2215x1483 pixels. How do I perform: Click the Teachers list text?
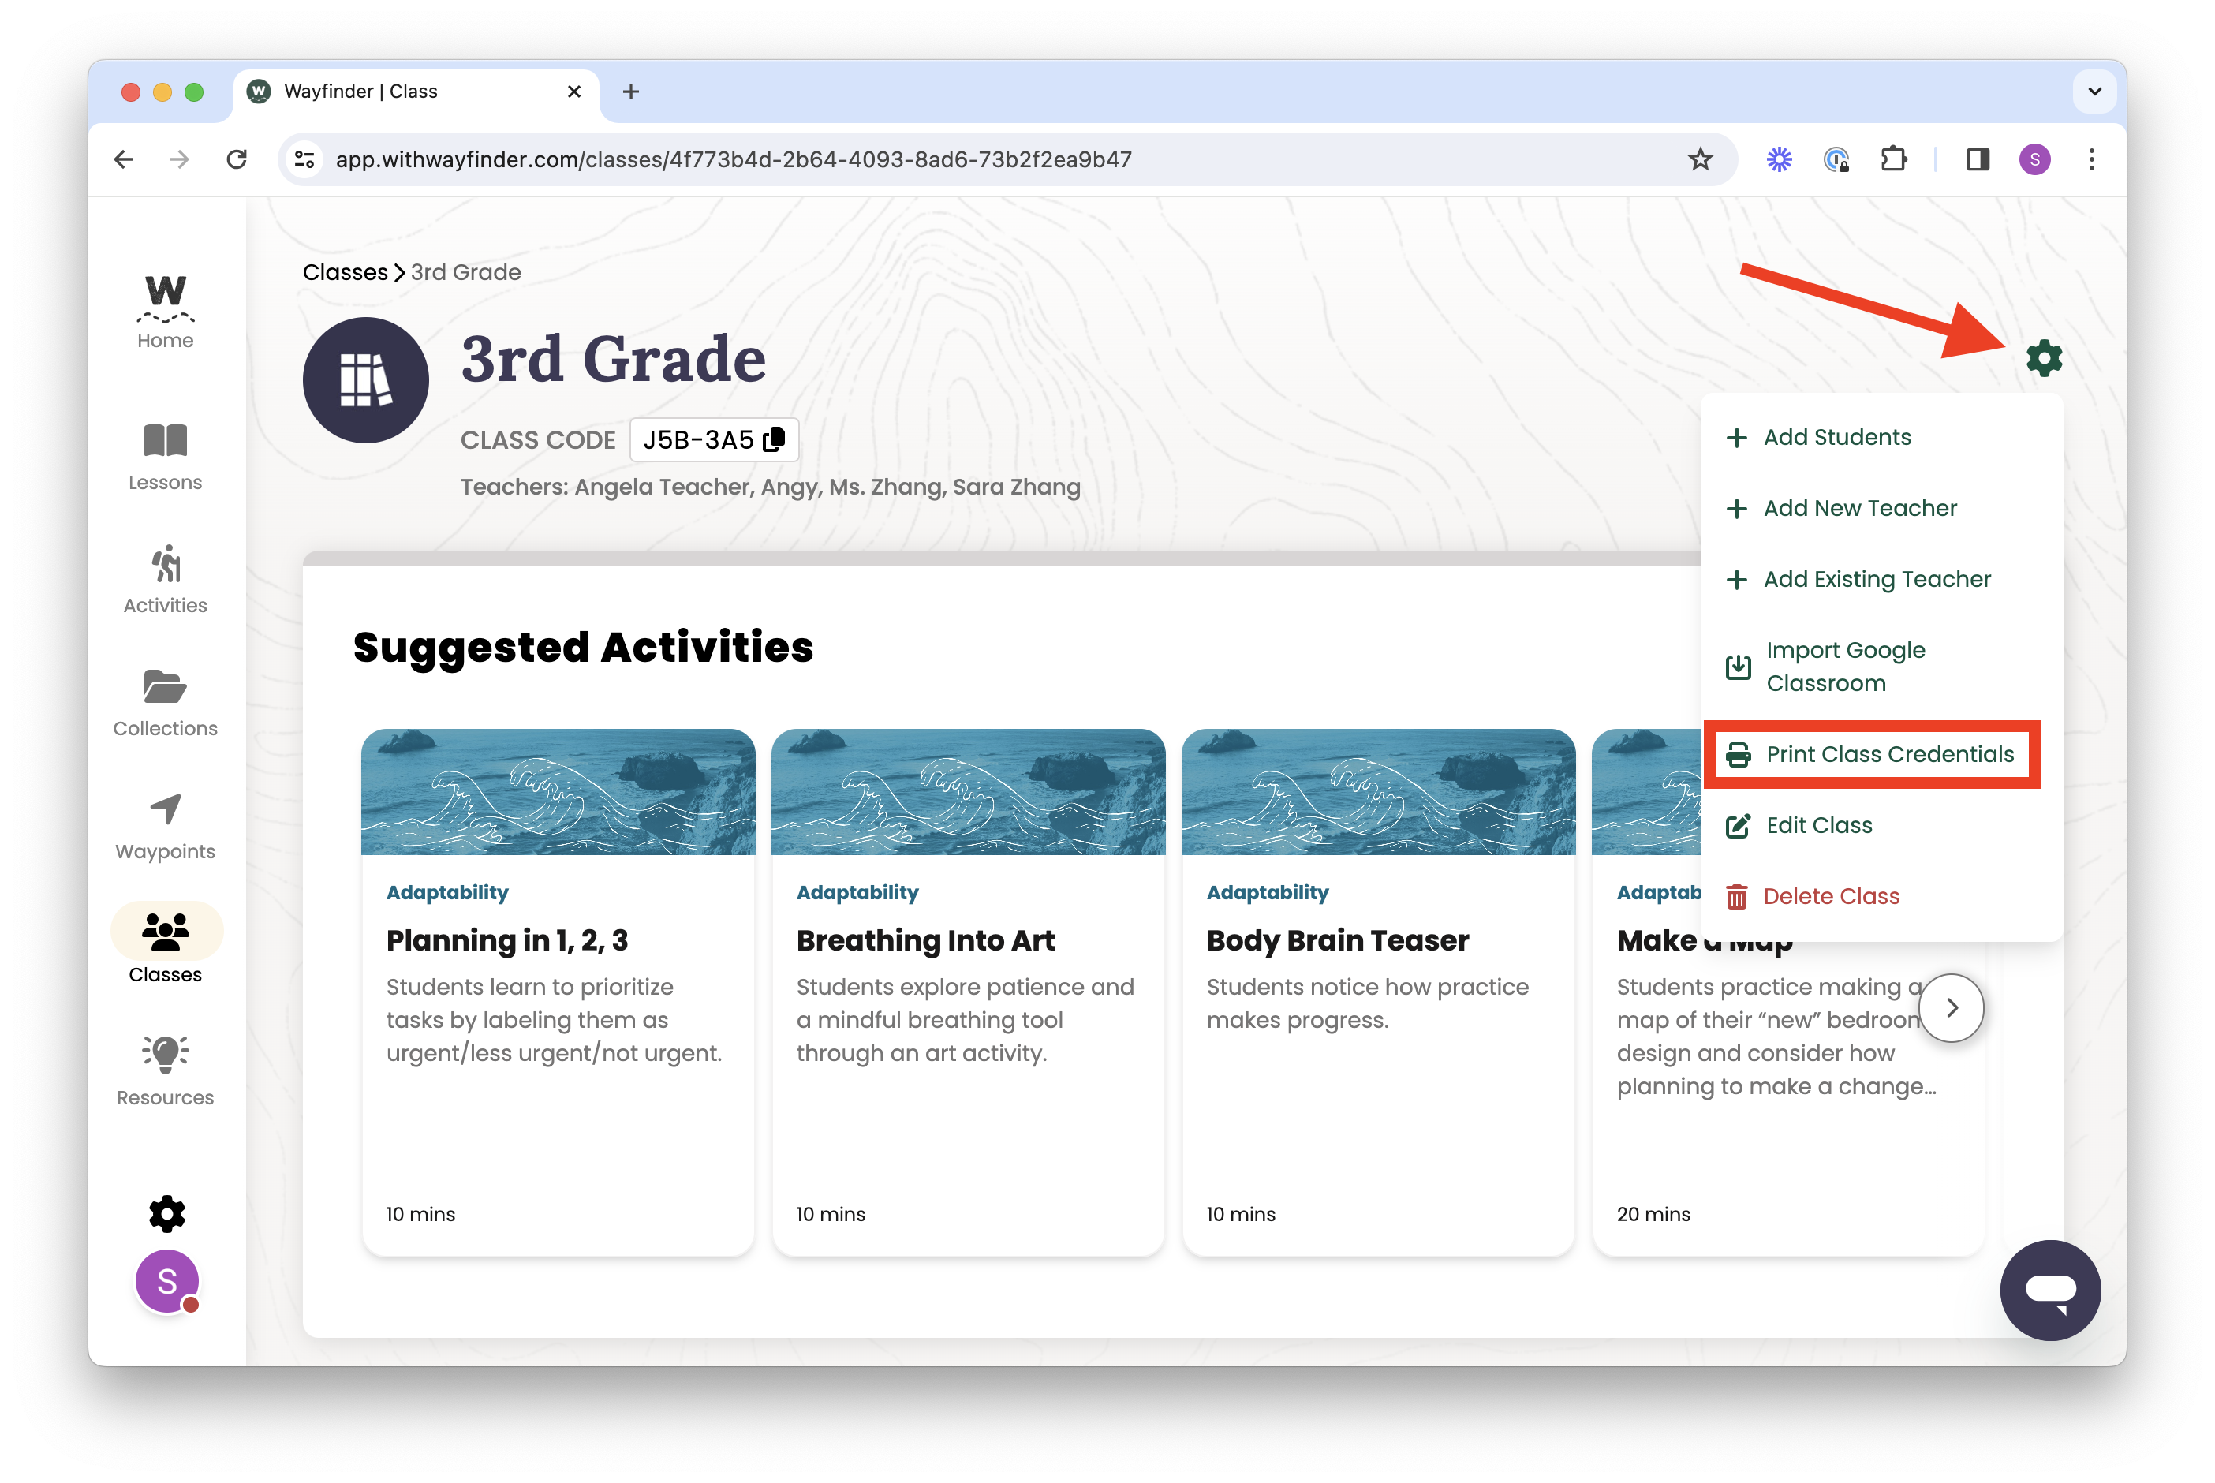(x=770, y=486)
